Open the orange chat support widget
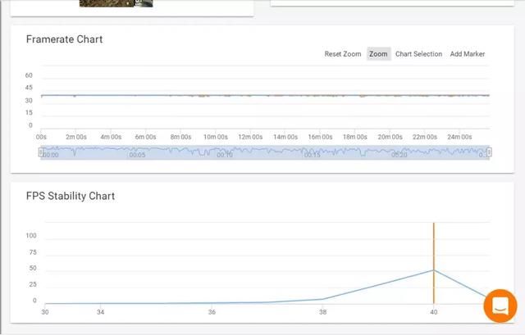This screenshot has width=525, height=335. (500, 306)
